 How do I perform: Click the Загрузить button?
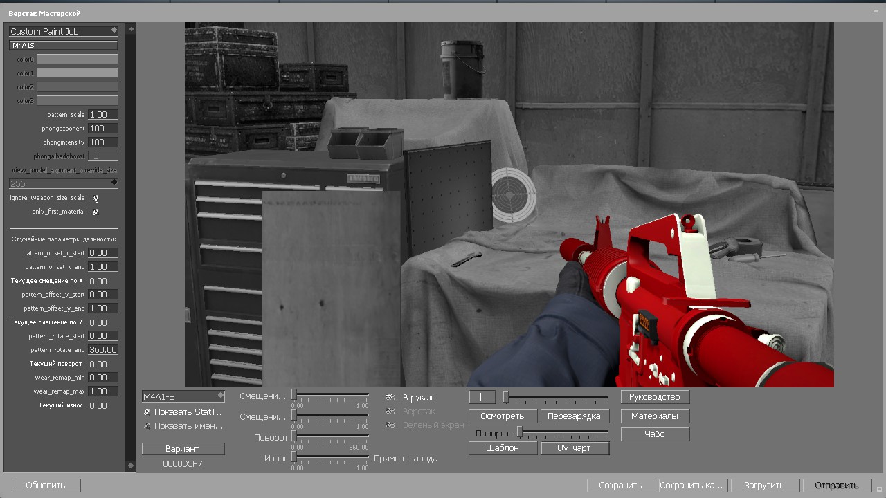click(765, 486)
